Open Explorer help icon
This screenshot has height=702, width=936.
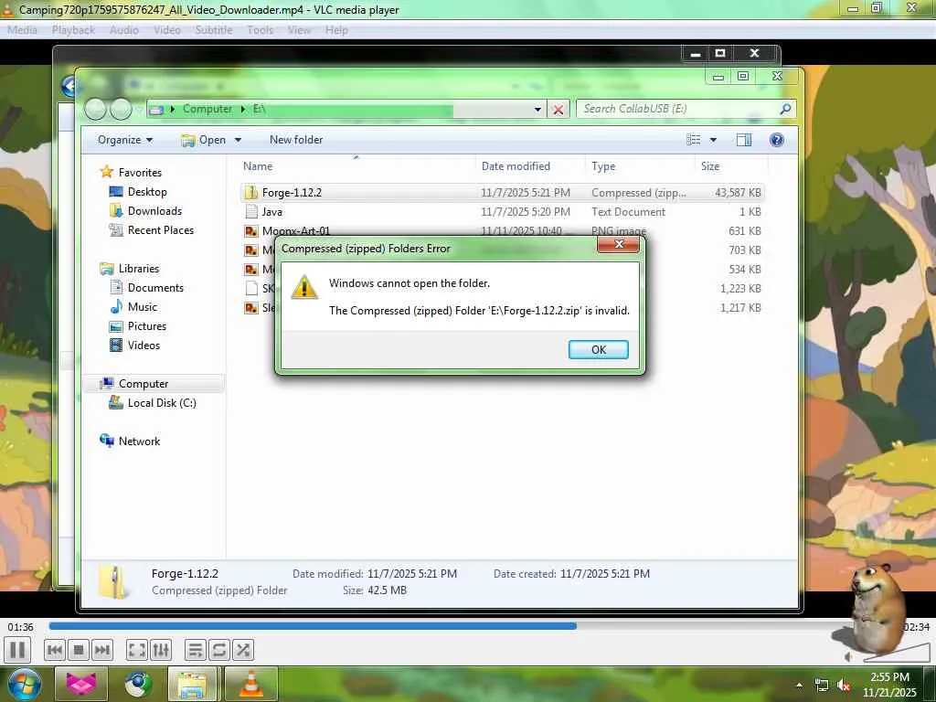[777, 140]
